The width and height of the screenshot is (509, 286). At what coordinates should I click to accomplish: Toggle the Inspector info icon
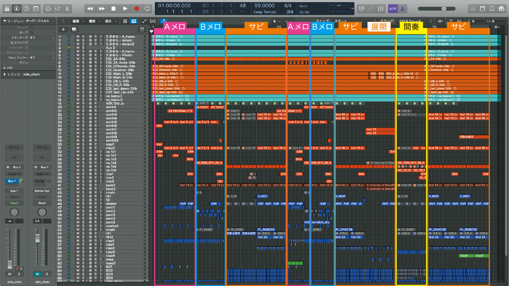coord(17,8)
